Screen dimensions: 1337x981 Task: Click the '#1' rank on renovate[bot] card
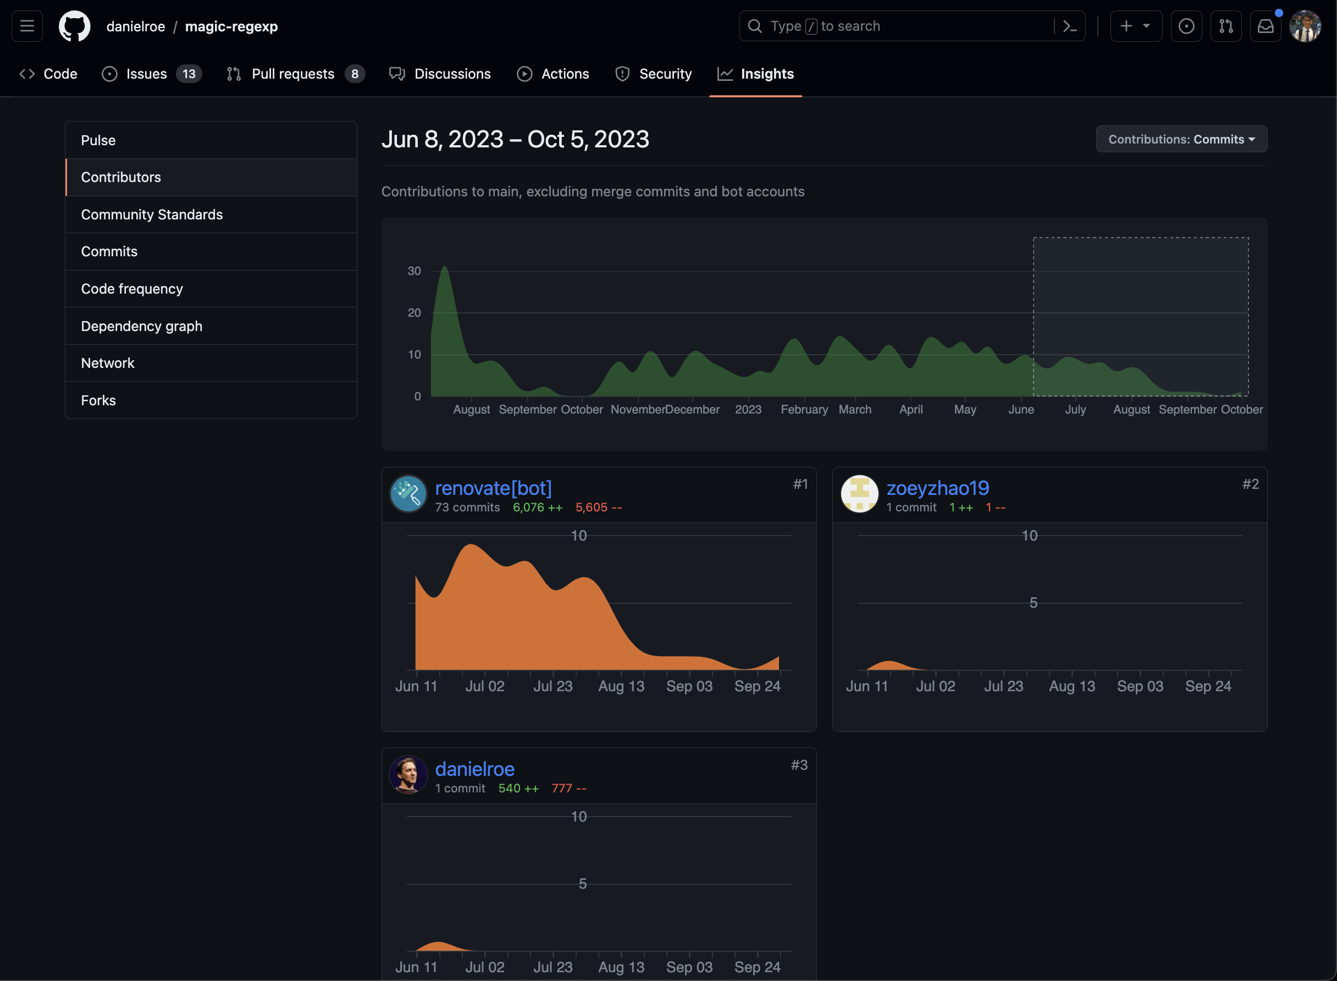click(x=800, y=484)
